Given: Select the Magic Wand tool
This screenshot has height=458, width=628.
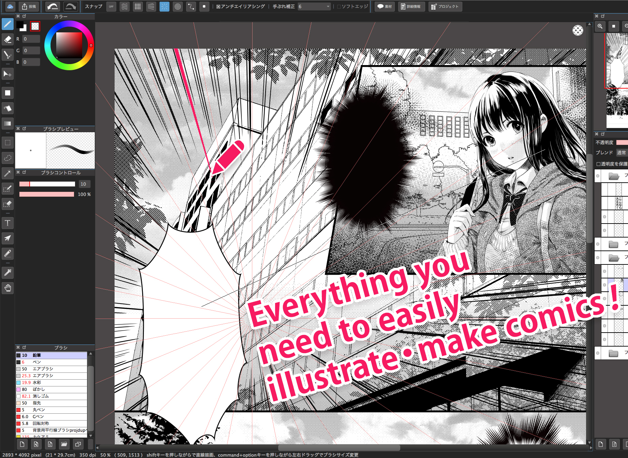Looking at the screenshot, I should (8, 173).
